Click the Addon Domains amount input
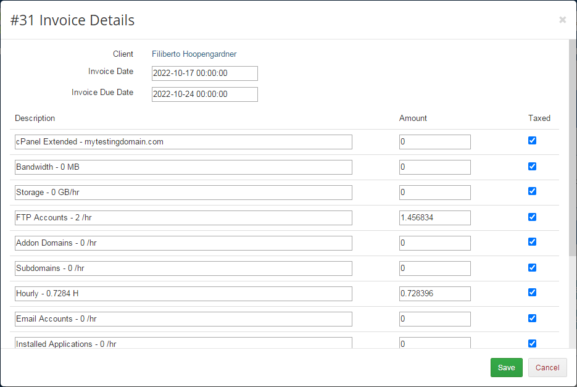This screenshot has width=577, height=387. [x=434, y=243]
